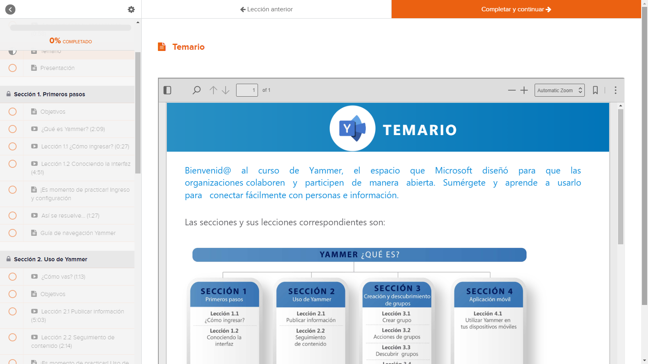Expand Sección 2. Uso de Yammer header
The width and height of the screenshot is (648, 364).
(67, 259)
